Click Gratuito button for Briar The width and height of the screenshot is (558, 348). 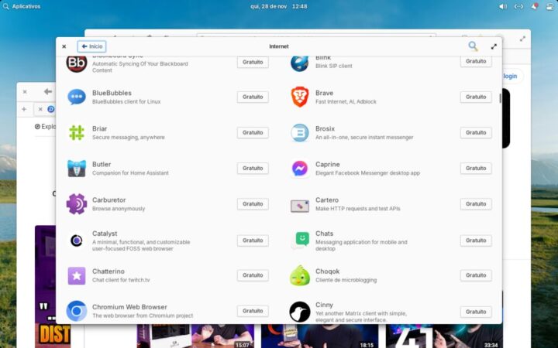tap(253, 133)
